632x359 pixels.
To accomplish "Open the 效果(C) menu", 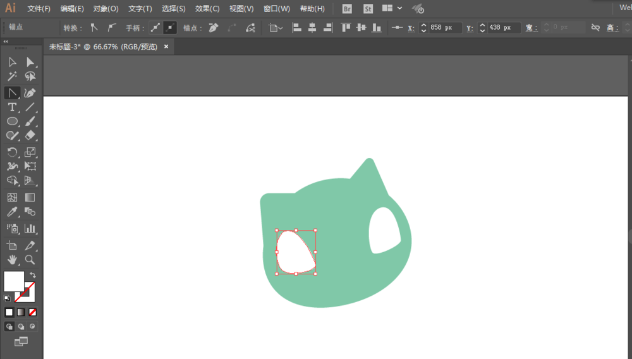I will 207,8.
